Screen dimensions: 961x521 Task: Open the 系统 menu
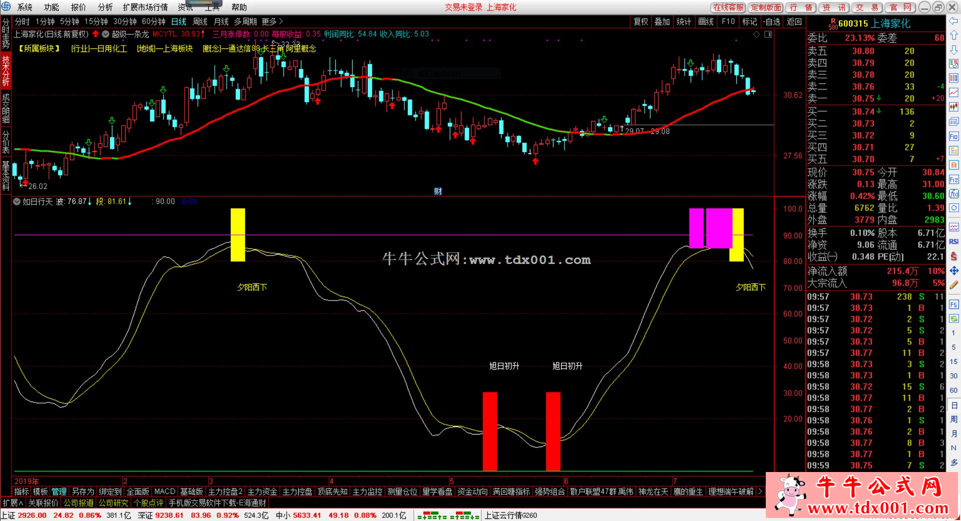[x=25, y=7]
